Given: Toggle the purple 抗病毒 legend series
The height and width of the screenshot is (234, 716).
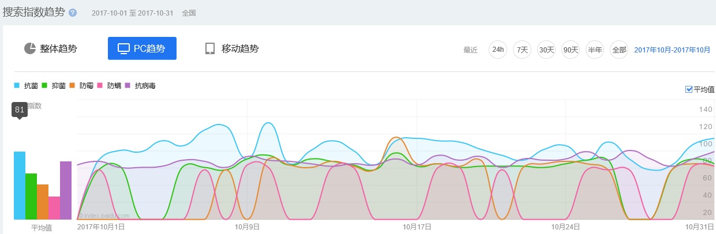Looking at the screenshot, I should point(140,86).
